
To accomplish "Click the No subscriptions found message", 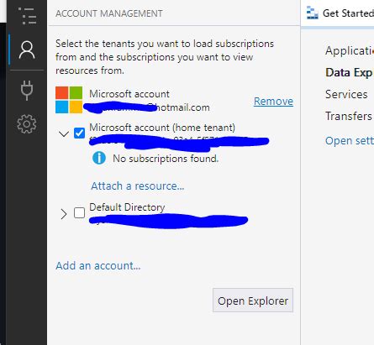I will click(x=166, y=159).
